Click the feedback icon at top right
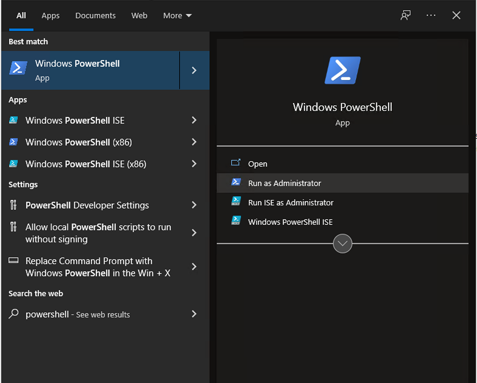 point(405,15)
